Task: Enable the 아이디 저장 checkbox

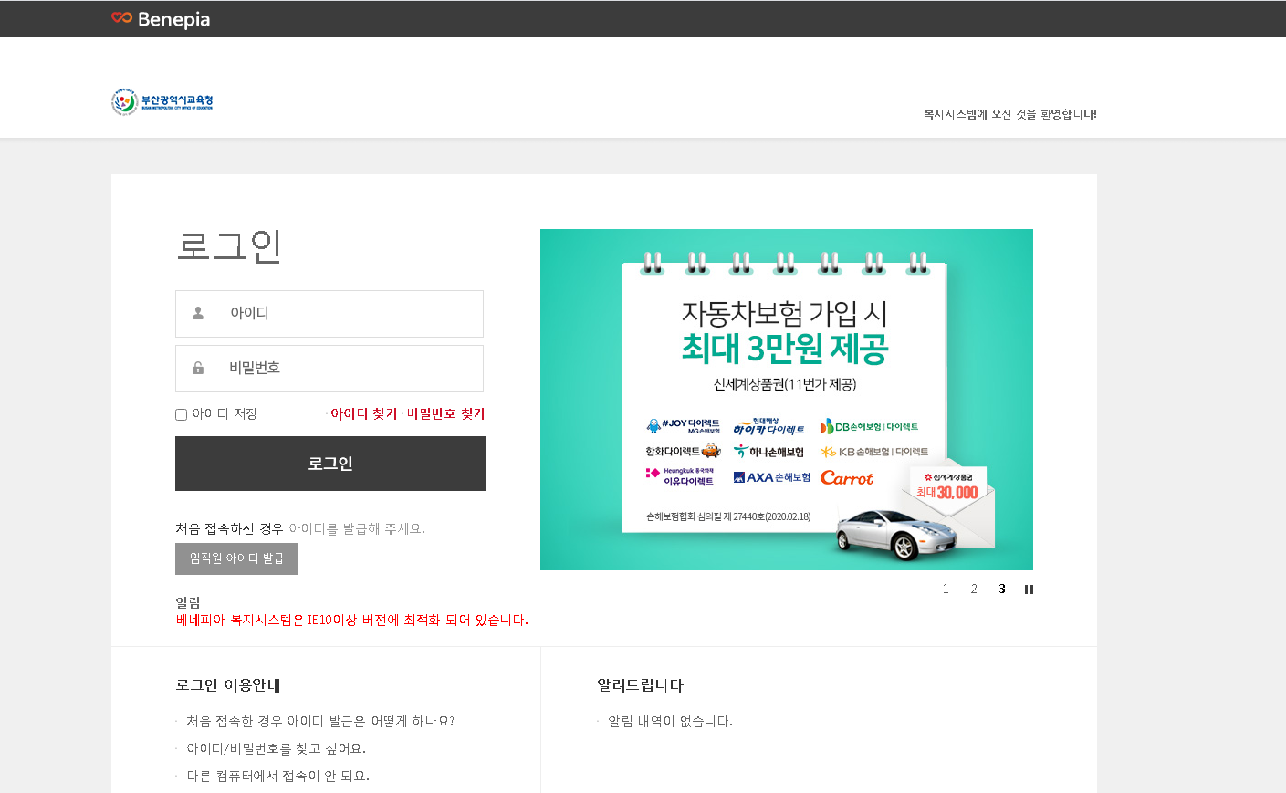Action: (x=181, y=414)
